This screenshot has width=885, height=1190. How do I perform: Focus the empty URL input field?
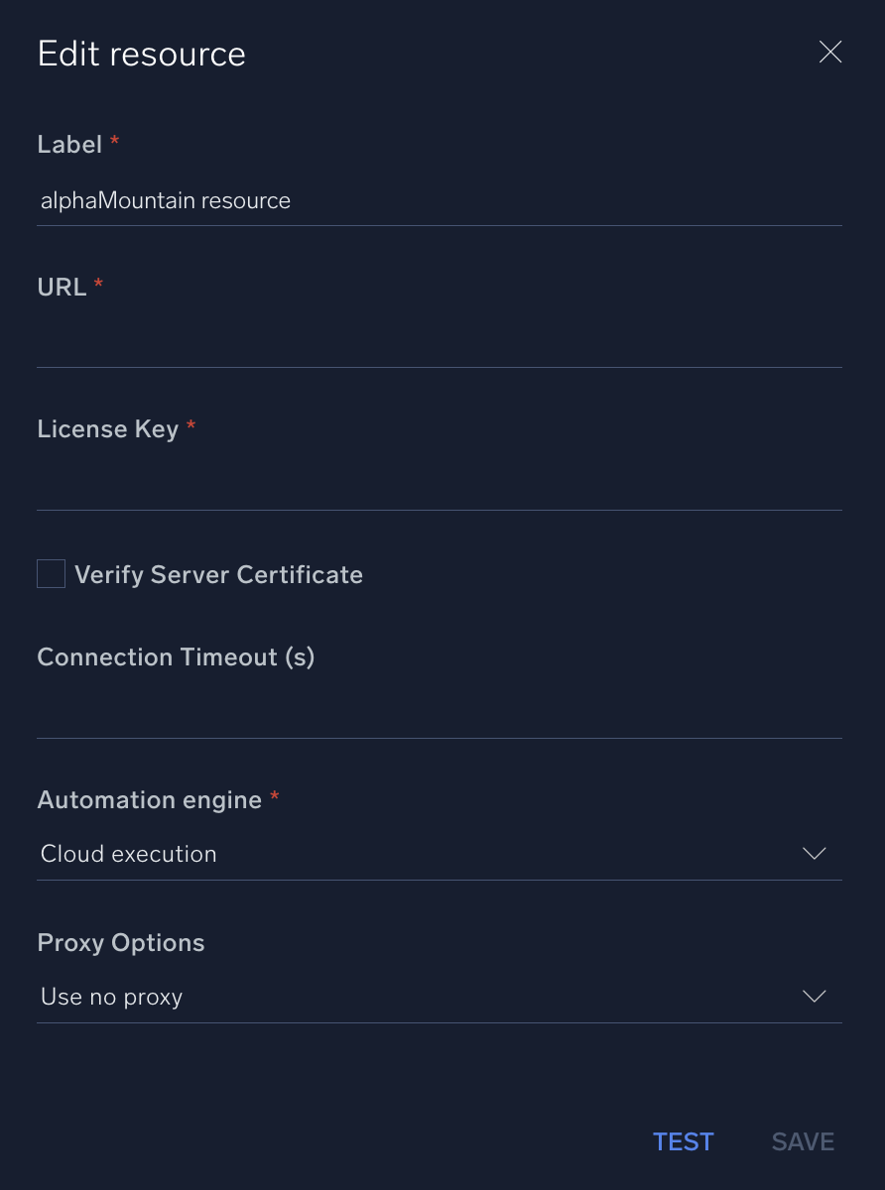[439, 343]
